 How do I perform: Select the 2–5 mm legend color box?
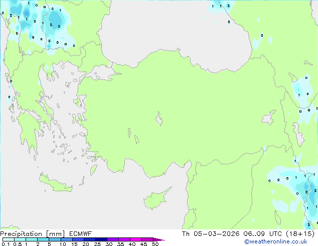point(43,239)
